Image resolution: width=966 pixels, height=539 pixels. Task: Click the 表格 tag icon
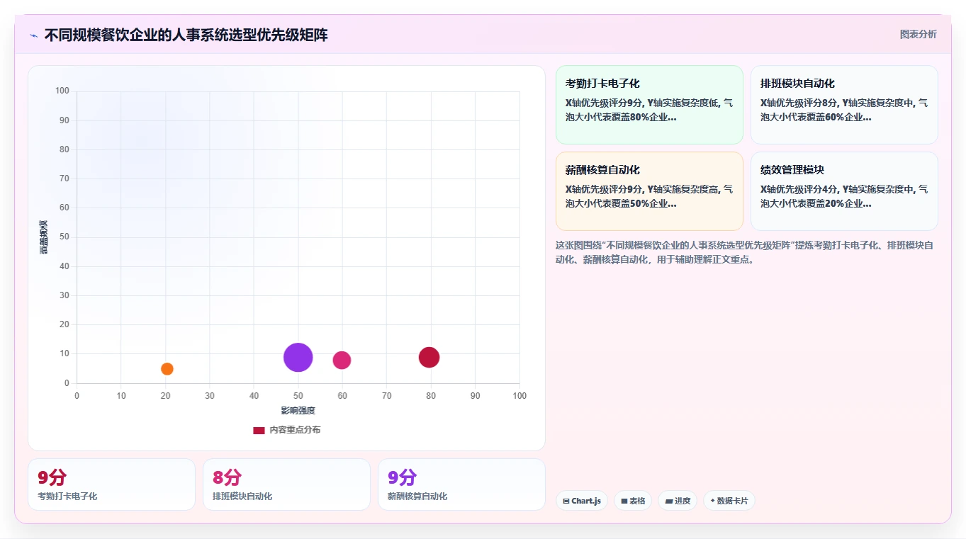624,501
